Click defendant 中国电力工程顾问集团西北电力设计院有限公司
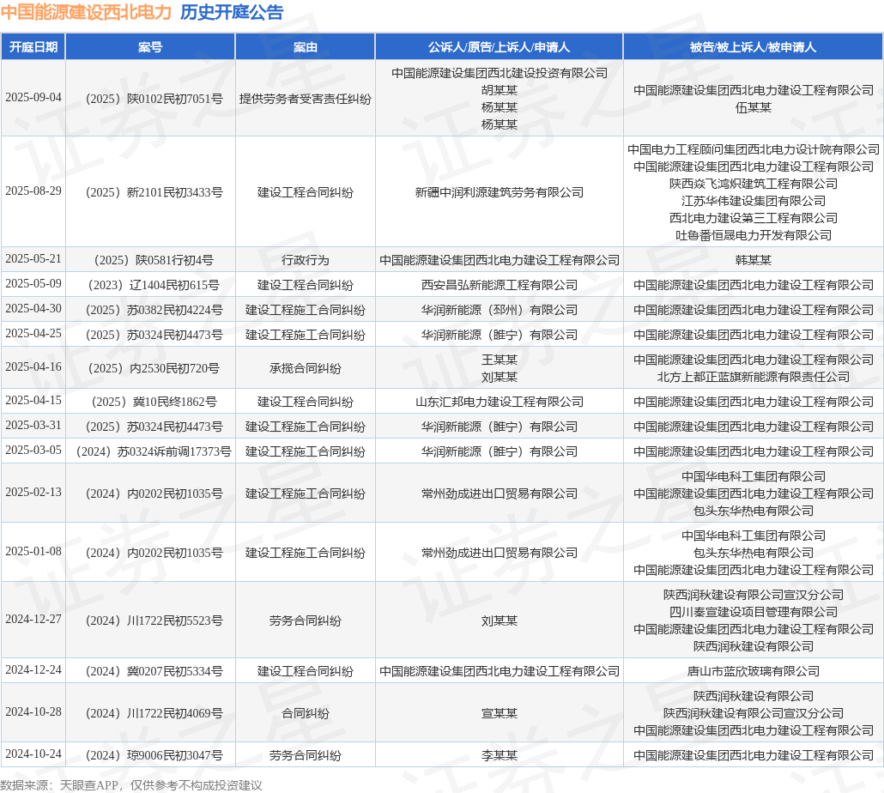The width and height of the screenshot is (884, 793). [x=754, y=149]
